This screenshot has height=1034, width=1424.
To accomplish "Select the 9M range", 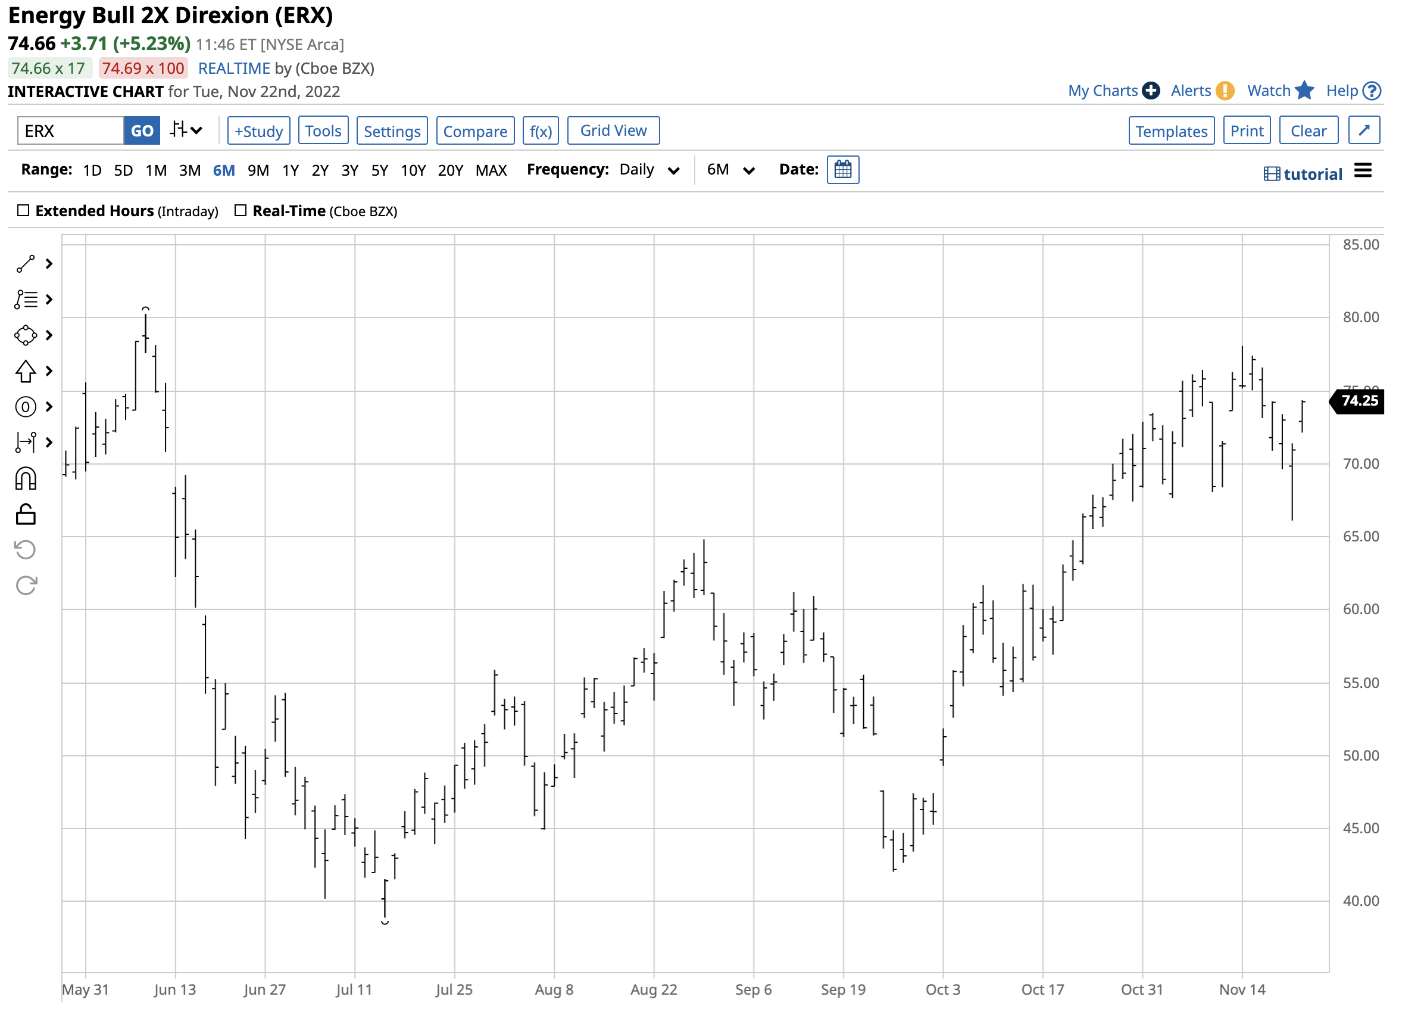I will [258, 170].
